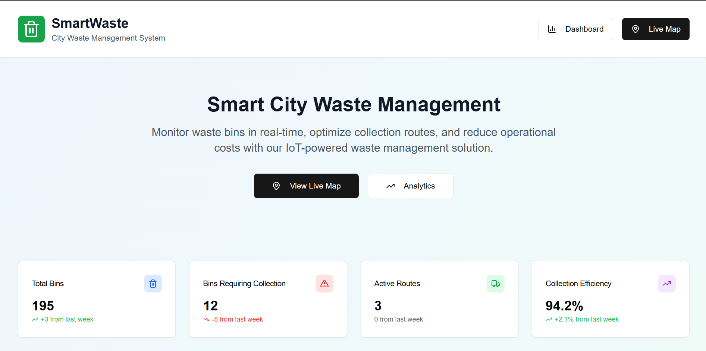
Task: Click the Total Bins label
Action: tap(48, 284)
